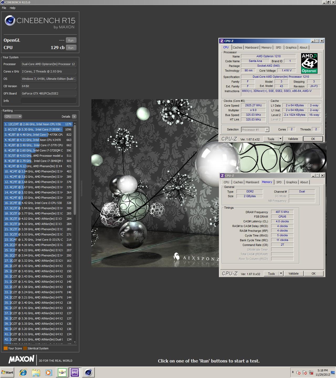
Task: Click the bottom CPU-Z title bar icon
Action: click(222, 176)
